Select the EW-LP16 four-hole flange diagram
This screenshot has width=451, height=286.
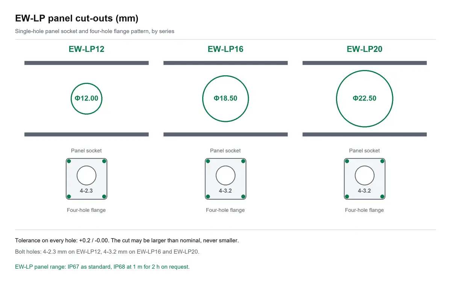pos(225,179)
